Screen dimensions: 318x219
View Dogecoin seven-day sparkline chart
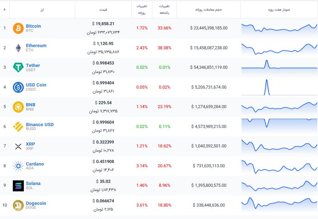(279, 204)
